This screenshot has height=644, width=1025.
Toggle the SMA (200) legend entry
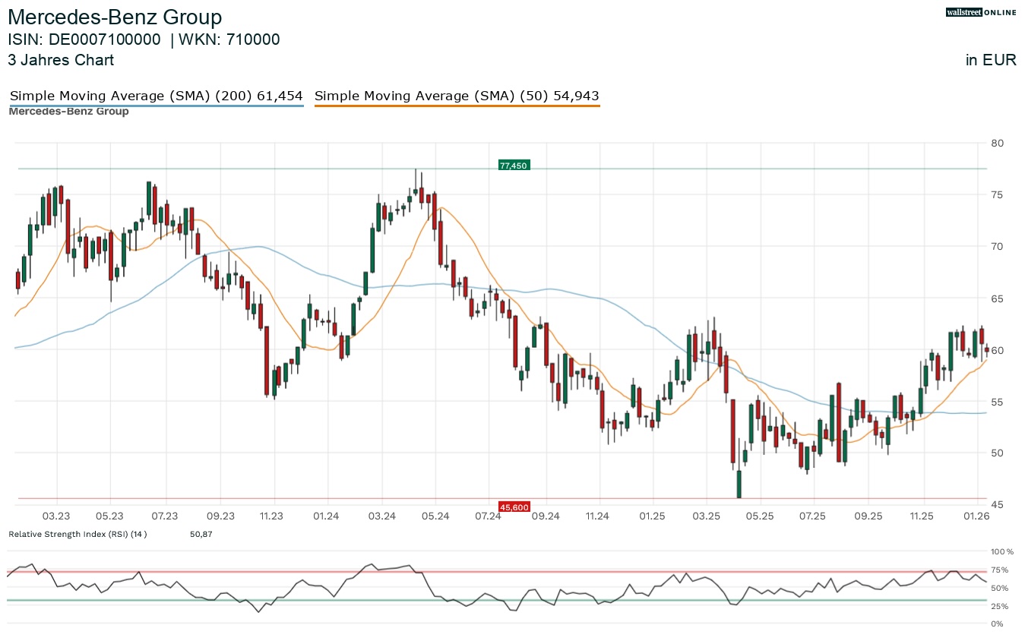[156, 96]
